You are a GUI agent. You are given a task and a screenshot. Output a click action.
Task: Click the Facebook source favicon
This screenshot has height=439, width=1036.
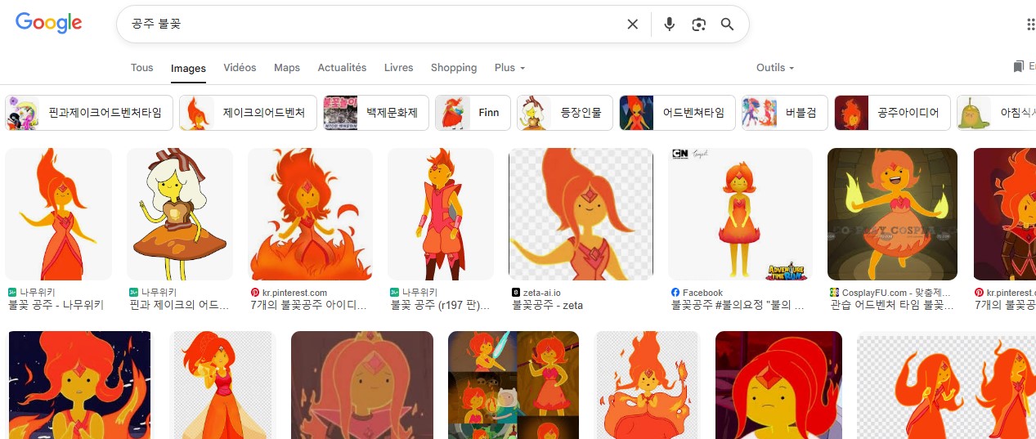675,293
